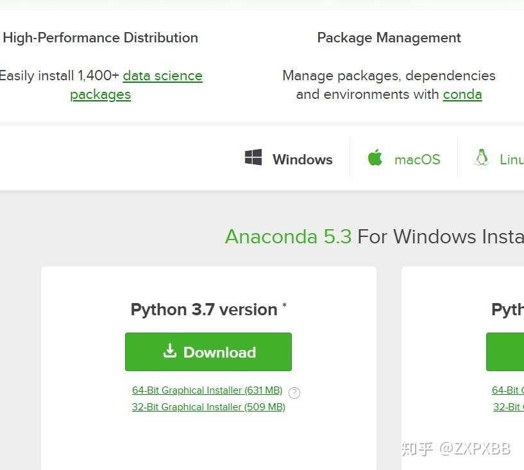The height and width of the screenshot is (470, 524).
Task: Switch to the Windows platform tab
Action: 287,158
